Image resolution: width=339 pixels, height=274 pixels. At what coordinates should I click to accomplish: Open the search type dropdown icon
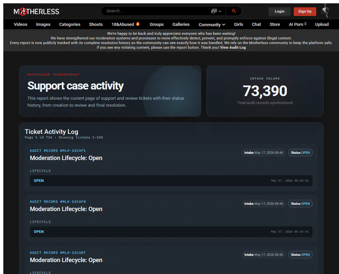coord(216,11)
